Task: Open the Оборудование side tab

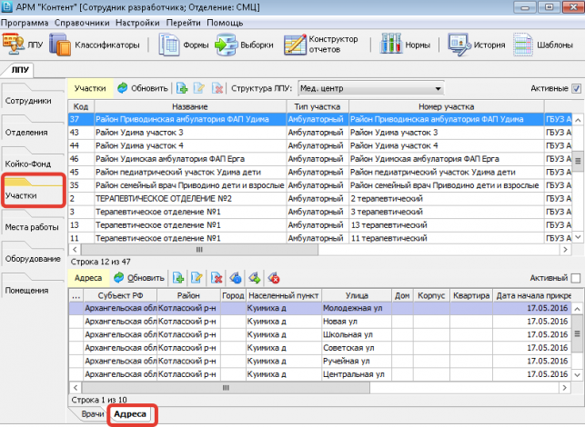Action: point(32,254)
